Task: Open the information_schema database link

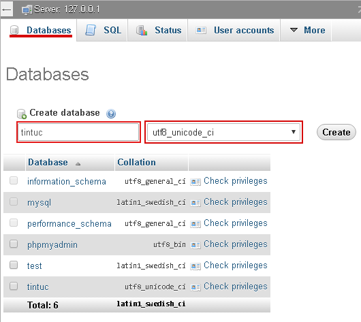Action: 67,181
